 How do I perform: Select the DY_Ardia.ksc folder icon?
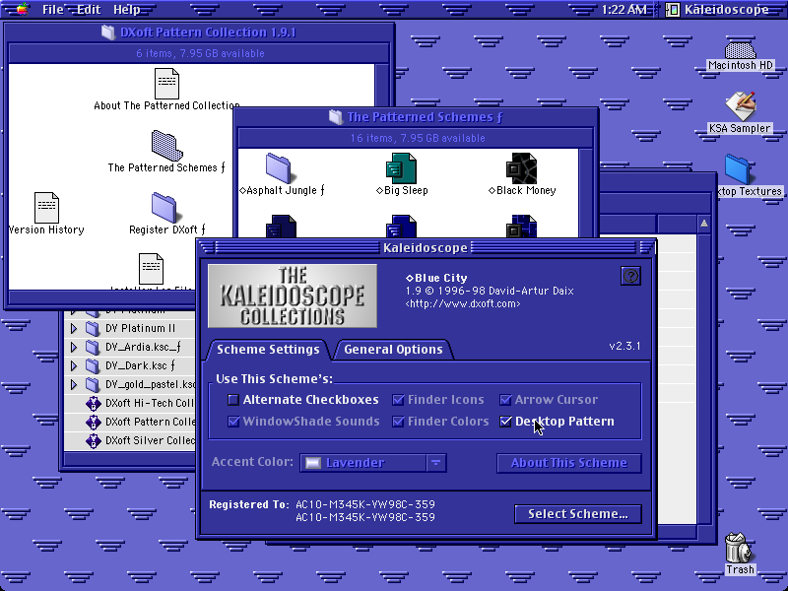point(93,348)
